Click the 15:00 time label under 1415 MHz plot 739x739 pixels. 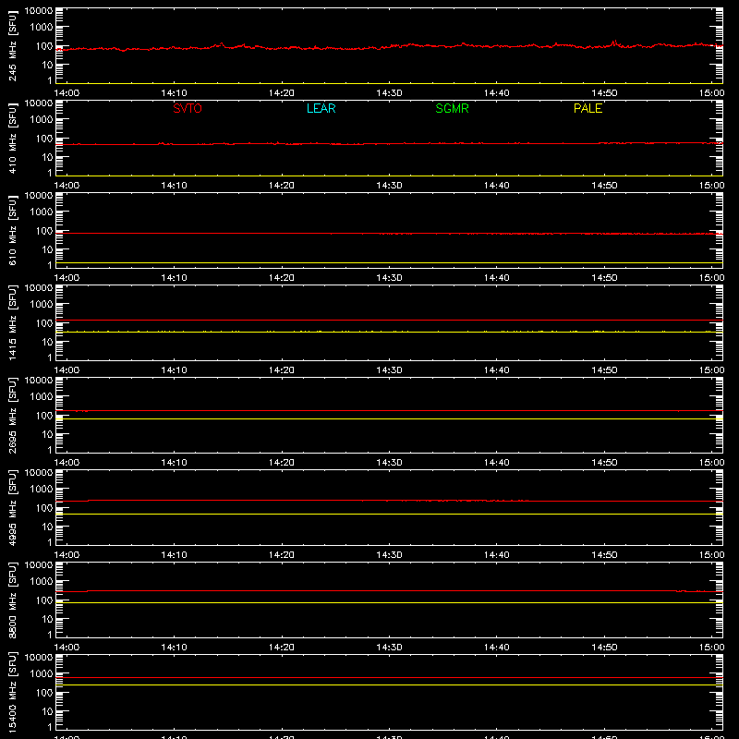[711, 370]
